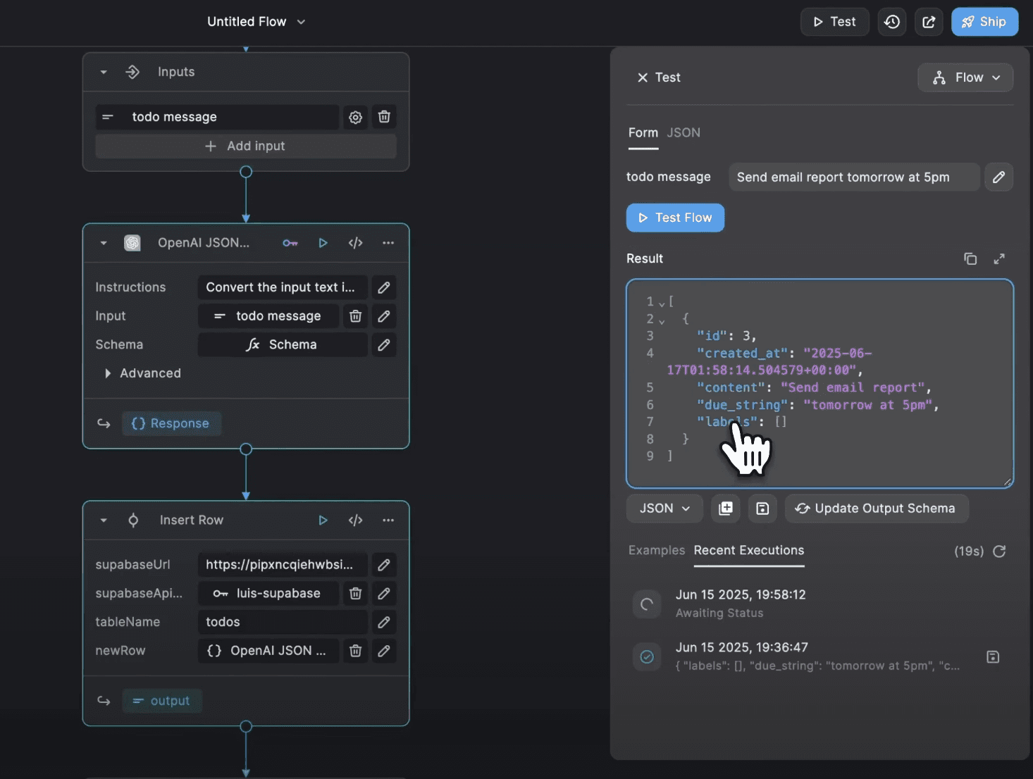Run the Insert Row step

coord(323,521)
